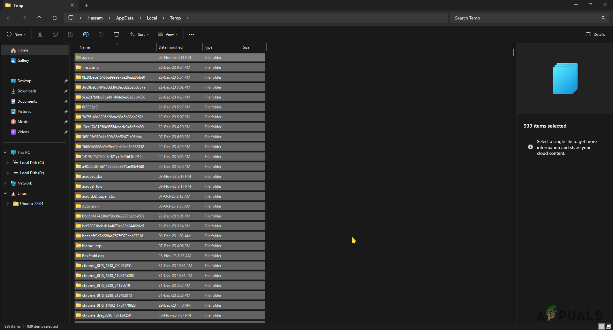Share selected files with the Share icon
This screenshot has height=330, width=613.
click(x=101, y=34)
